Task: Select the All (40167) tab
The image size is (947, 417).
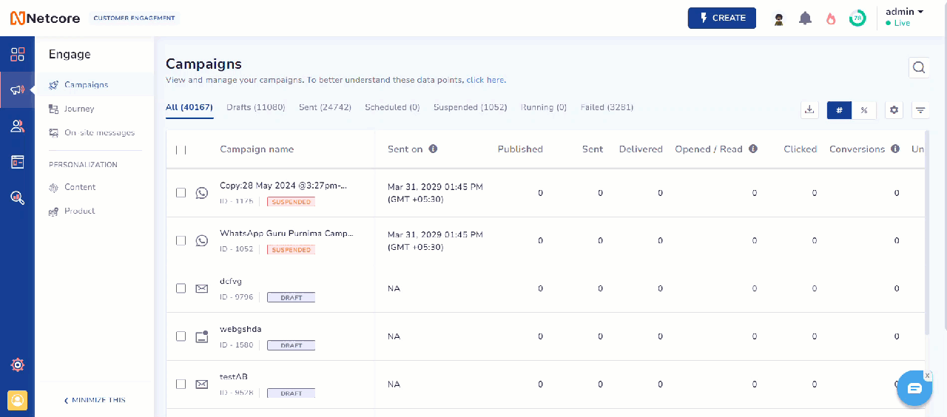Action: click(189, 107)
